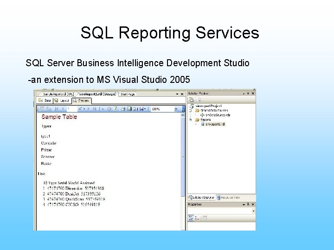The image size is (334, 250).
Task: Close the Properties panel
Action: pyautogui.click(x=253, y=204)
